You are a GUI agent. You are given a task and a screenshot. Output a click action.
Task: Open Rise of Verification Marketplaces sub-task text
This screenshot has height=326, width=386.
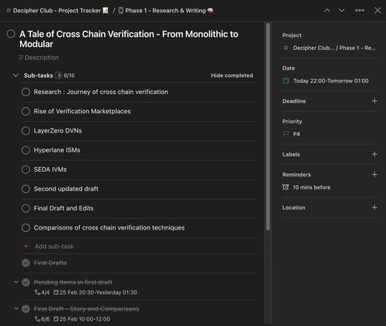[82, 112]
